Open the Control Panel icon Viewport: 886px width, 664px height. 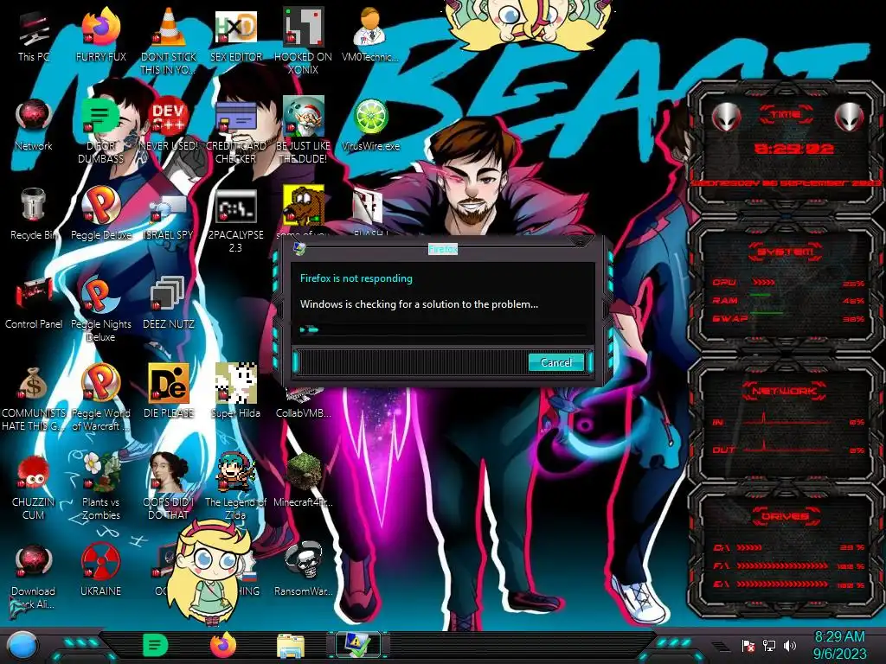(34, 303)
